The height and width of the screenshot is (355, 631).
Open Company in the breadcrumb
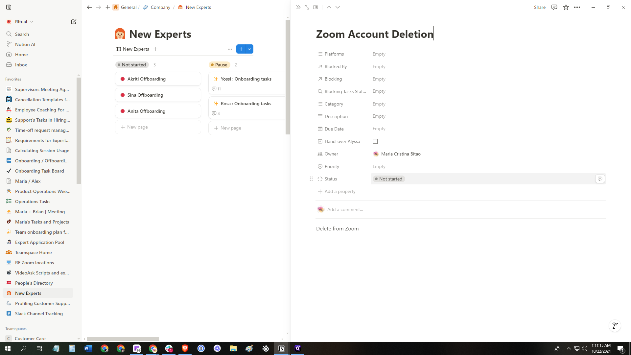tap(157, 7)
